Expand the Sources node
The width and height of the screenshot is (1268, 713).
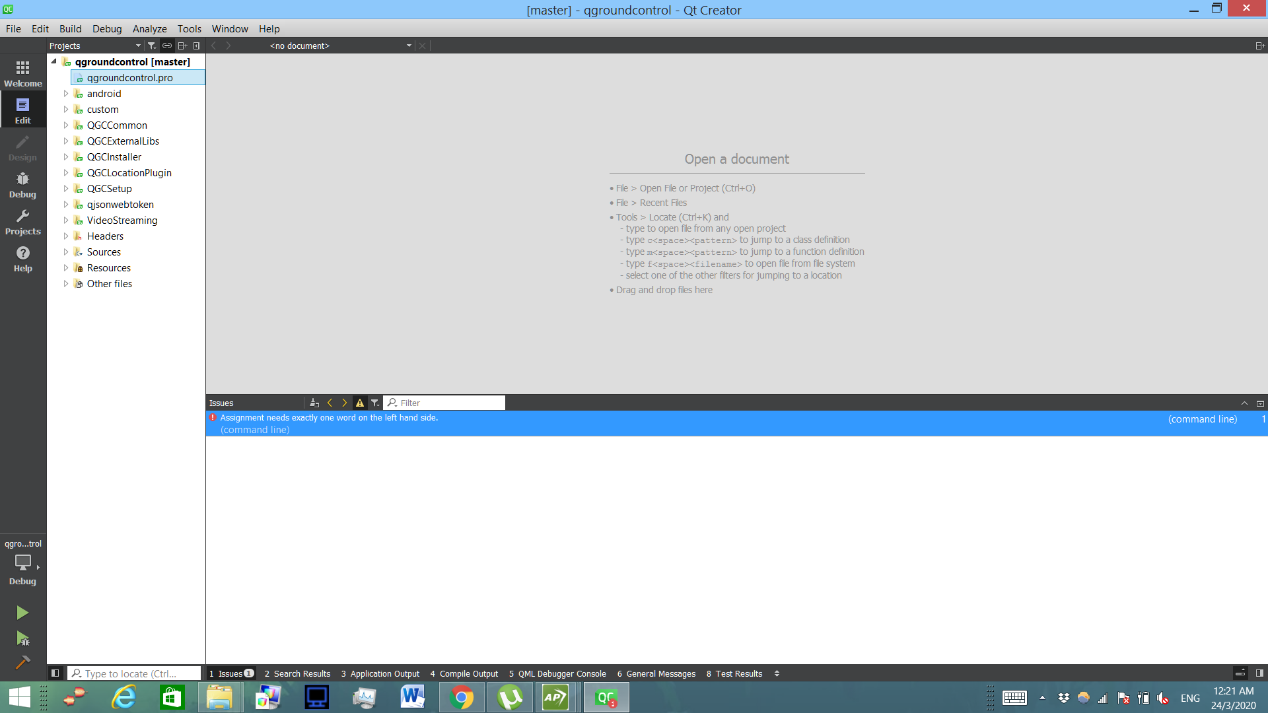65,252
